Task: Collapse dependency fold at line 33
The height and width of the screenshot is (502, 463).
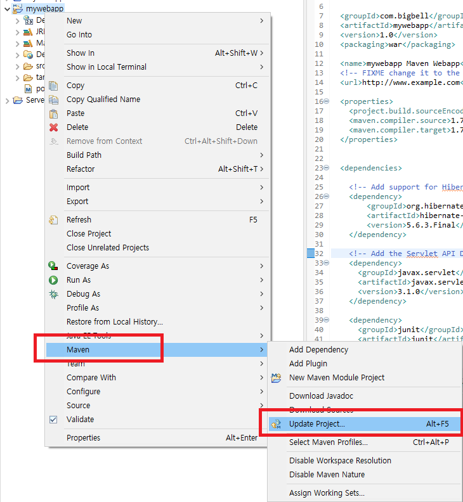Action: tap(327, 263)
